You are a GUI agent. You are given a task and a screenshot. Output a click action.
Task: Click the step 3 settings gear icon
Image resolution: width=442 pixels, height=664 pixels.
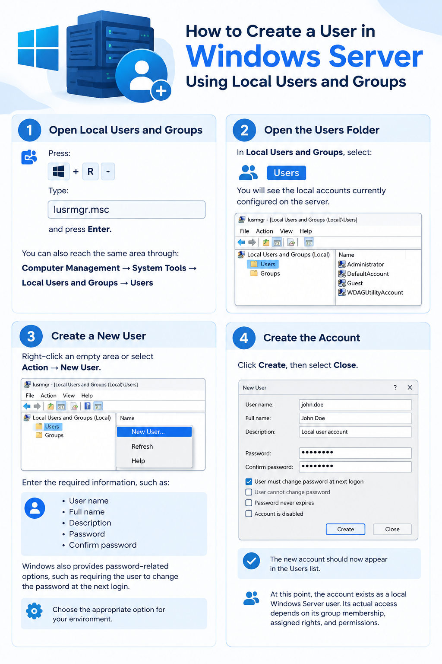[x=34, y=611]
